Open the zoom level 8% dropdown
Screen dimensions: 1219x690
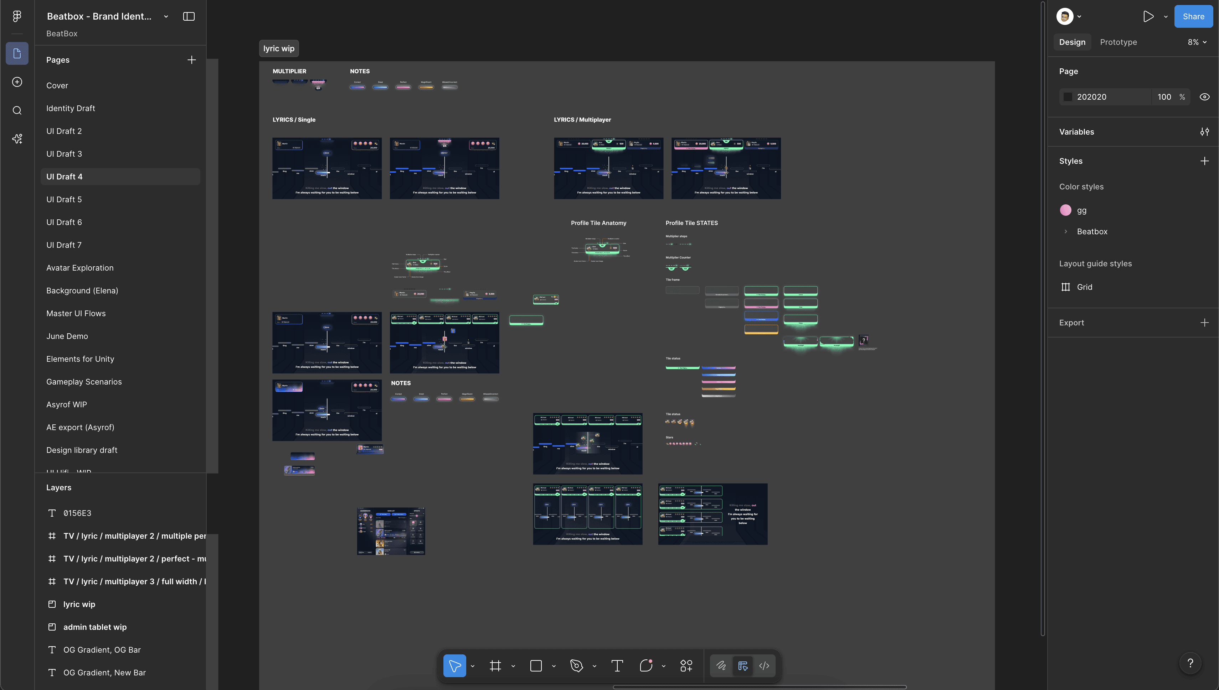point(1197,42)
